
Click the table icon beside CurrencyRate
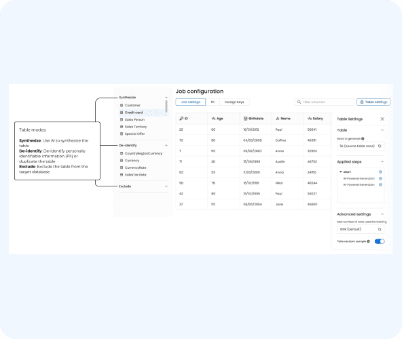point(122,167)
